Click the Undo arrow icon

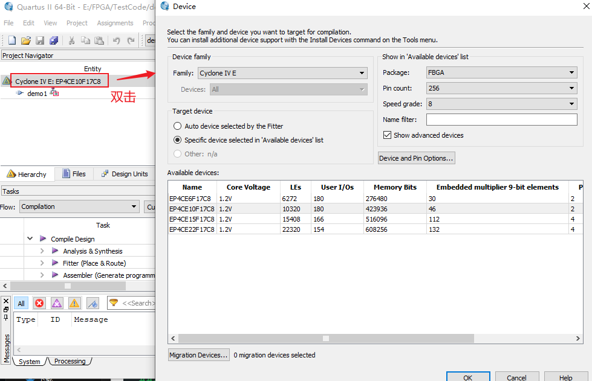116,40
